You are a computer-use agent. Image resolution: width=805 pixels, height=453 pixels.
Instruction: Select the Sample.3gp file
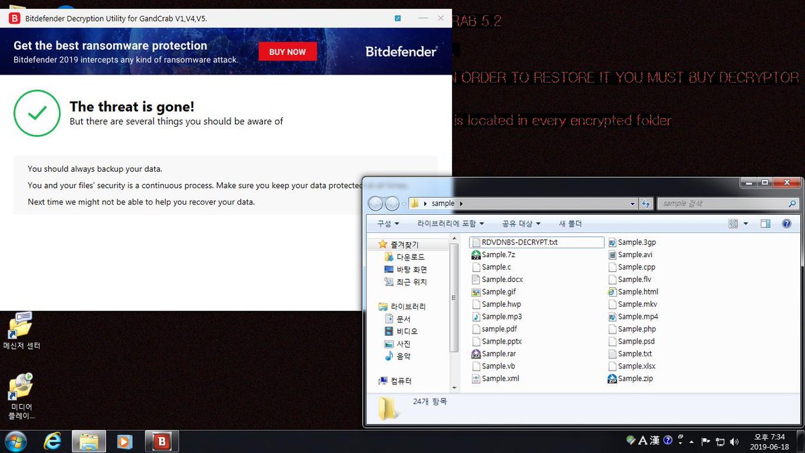pyautogui.click(x=632, y=242)
